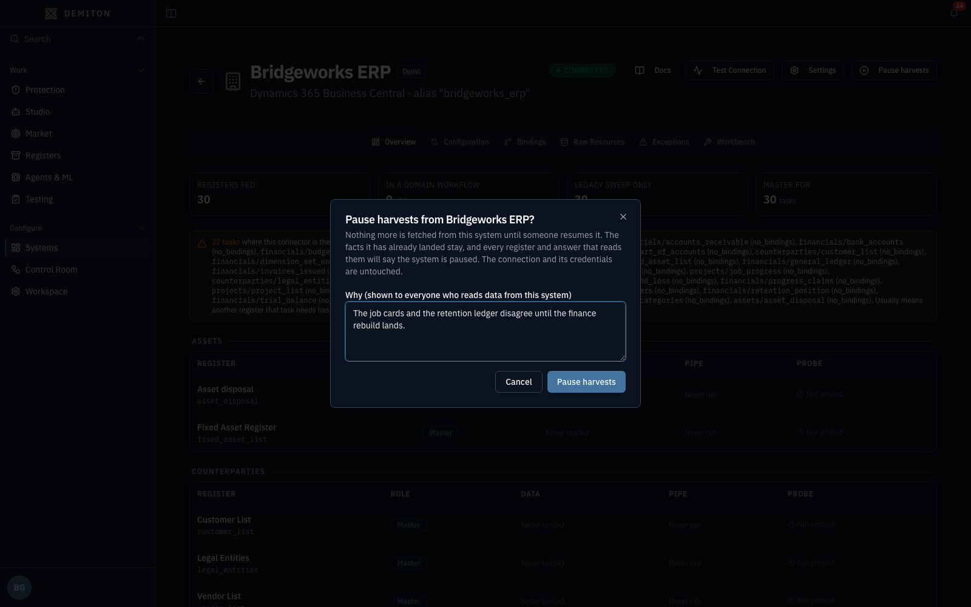Click the CONNECTED status badge
Screen dimensions: 971x607
coord(583,70)
